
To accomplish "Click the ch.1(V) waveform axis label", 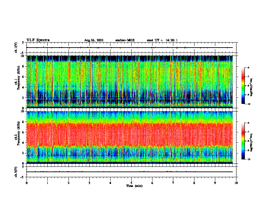I will click(16, 48).
